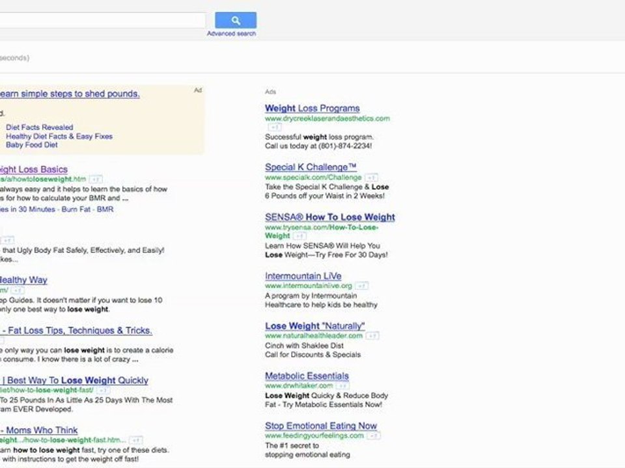This screenshot has height=468, width=625.
Task: Click +1 under drycreeklaserandaesthetics.com URL
Action: pos(274,127)
